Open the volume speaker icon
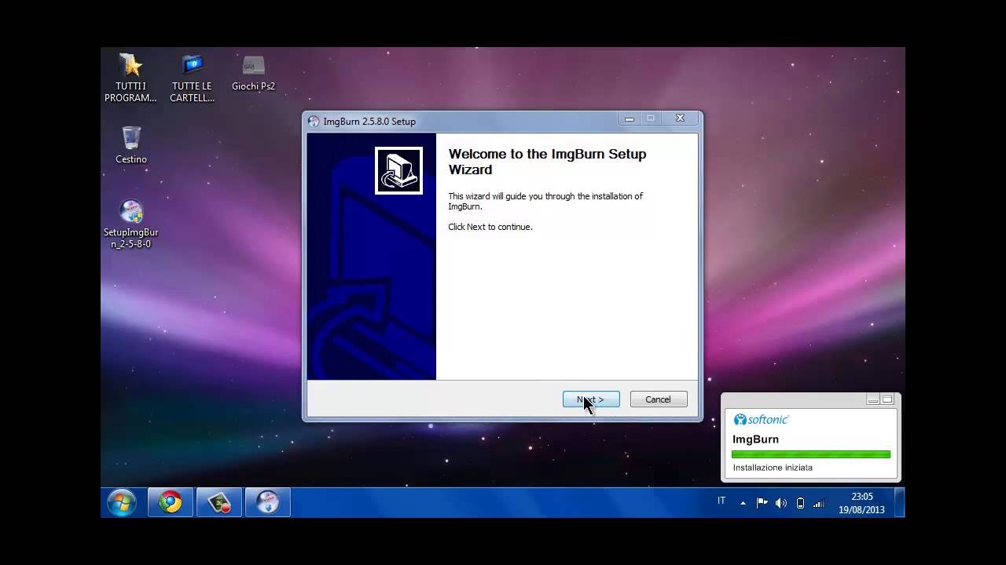This screenshot has width=1006, height=565. coord(781,503)
